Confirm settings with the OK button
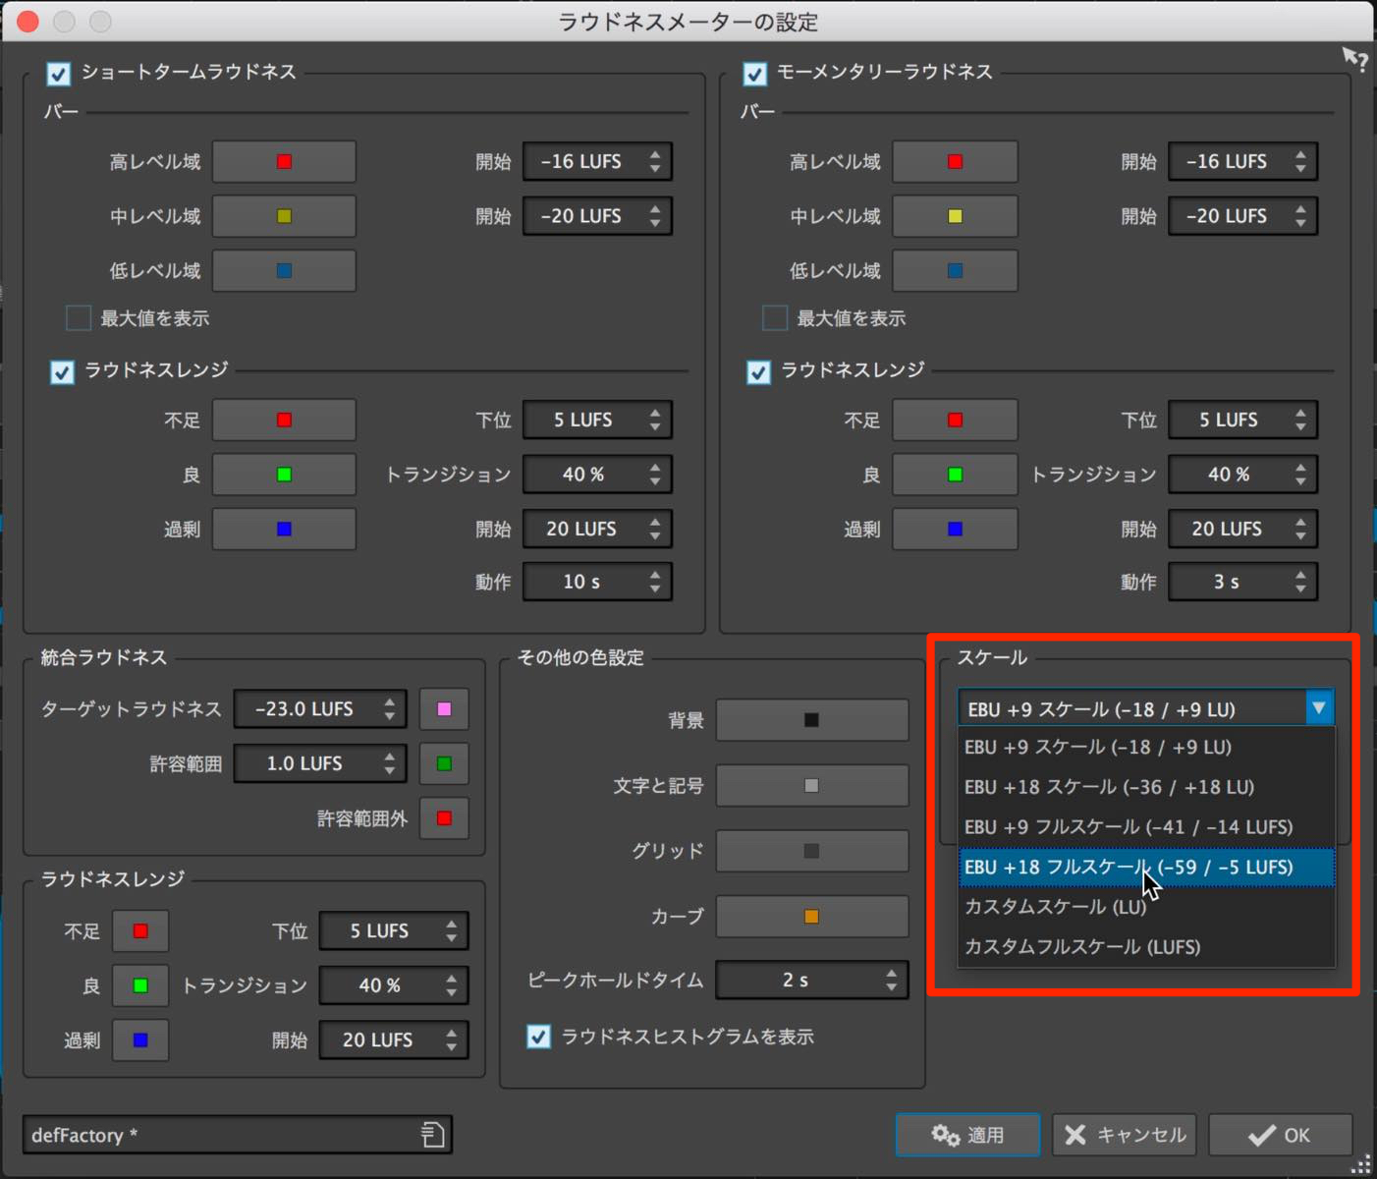The image size is (1377, 1179). coord(1281,1135)
